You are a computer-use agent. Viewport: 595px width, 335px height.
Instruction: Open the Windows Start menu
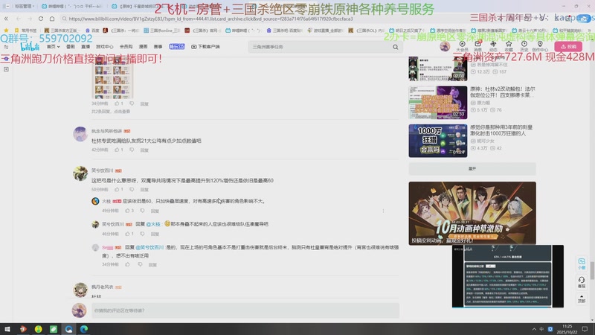click(7, 329)
